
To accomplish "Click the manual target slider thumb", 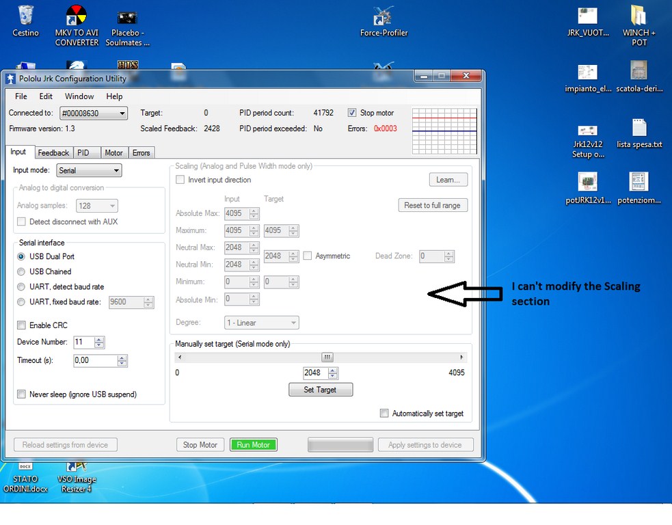I will [x=327, y=357].
